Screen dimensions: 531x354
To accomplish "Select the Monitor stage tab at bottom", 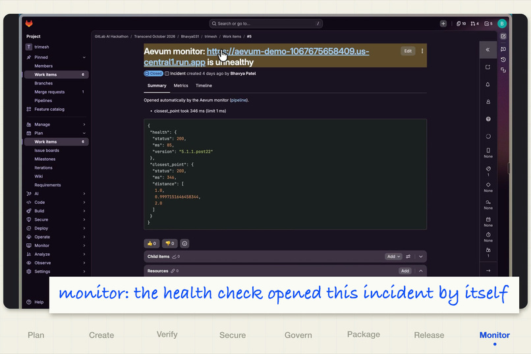I will [x=494, y=335].
